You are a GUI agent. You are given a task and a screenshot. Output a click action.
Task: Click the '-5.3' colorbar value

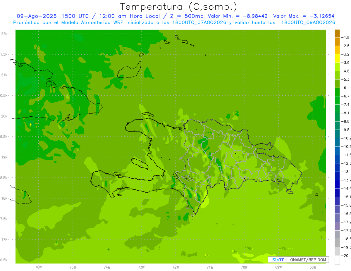click(x=346, y=80)
